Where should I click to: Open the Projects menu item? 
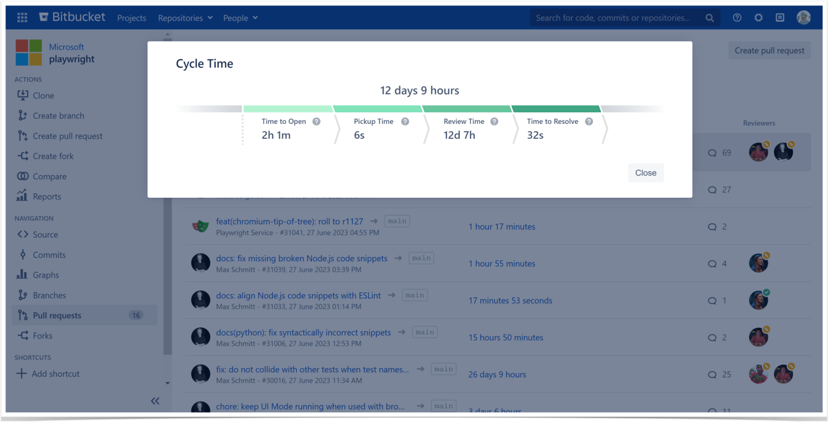click(132, 18)
